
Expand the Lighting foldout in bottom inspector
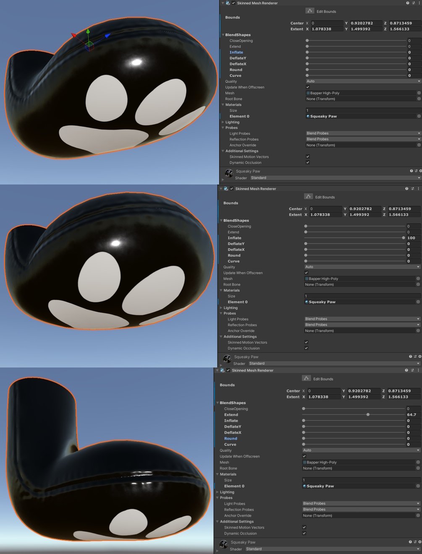click(218, 492)
